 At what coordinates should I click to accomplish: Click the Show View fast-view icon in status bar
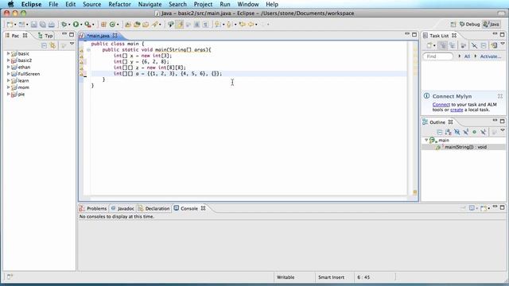pos(10,276)
